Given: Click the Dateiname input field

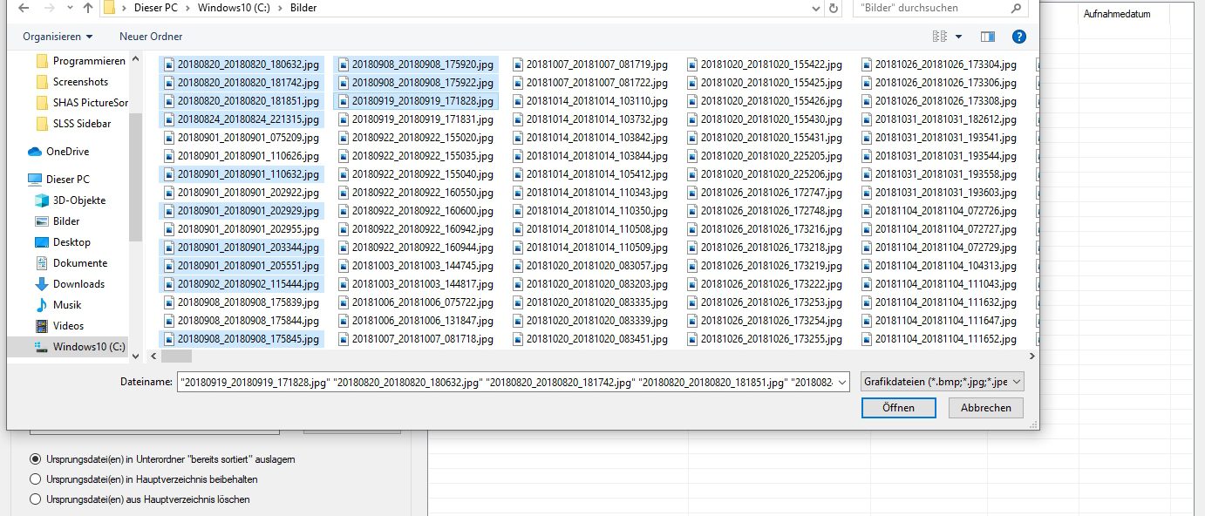Looking at the screenshot, I should click(513, 382).
